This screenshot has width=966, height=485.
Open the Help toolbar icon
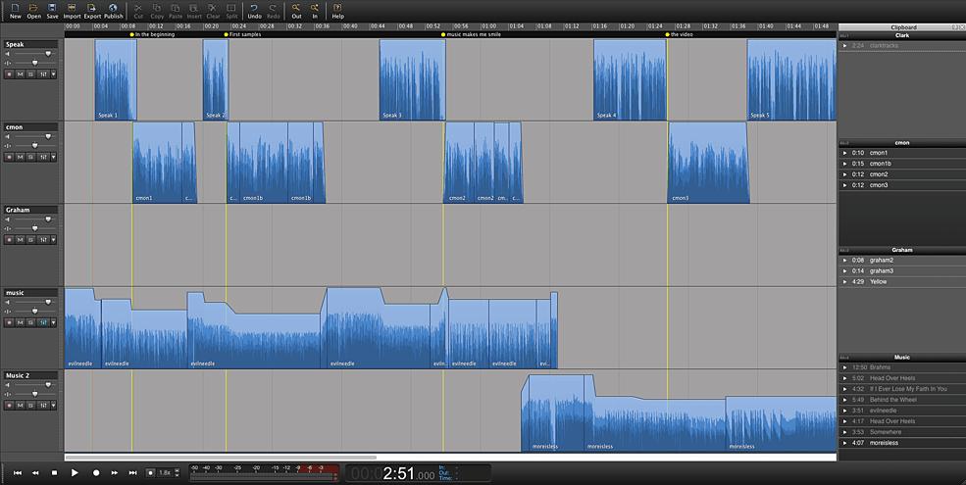click(x=337, y=11)
